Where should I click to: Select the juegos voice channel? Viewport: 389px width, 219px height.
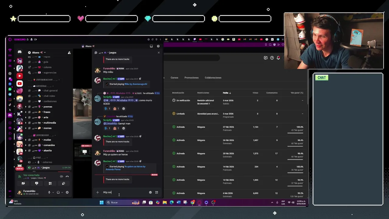click(x=49, y=168)
